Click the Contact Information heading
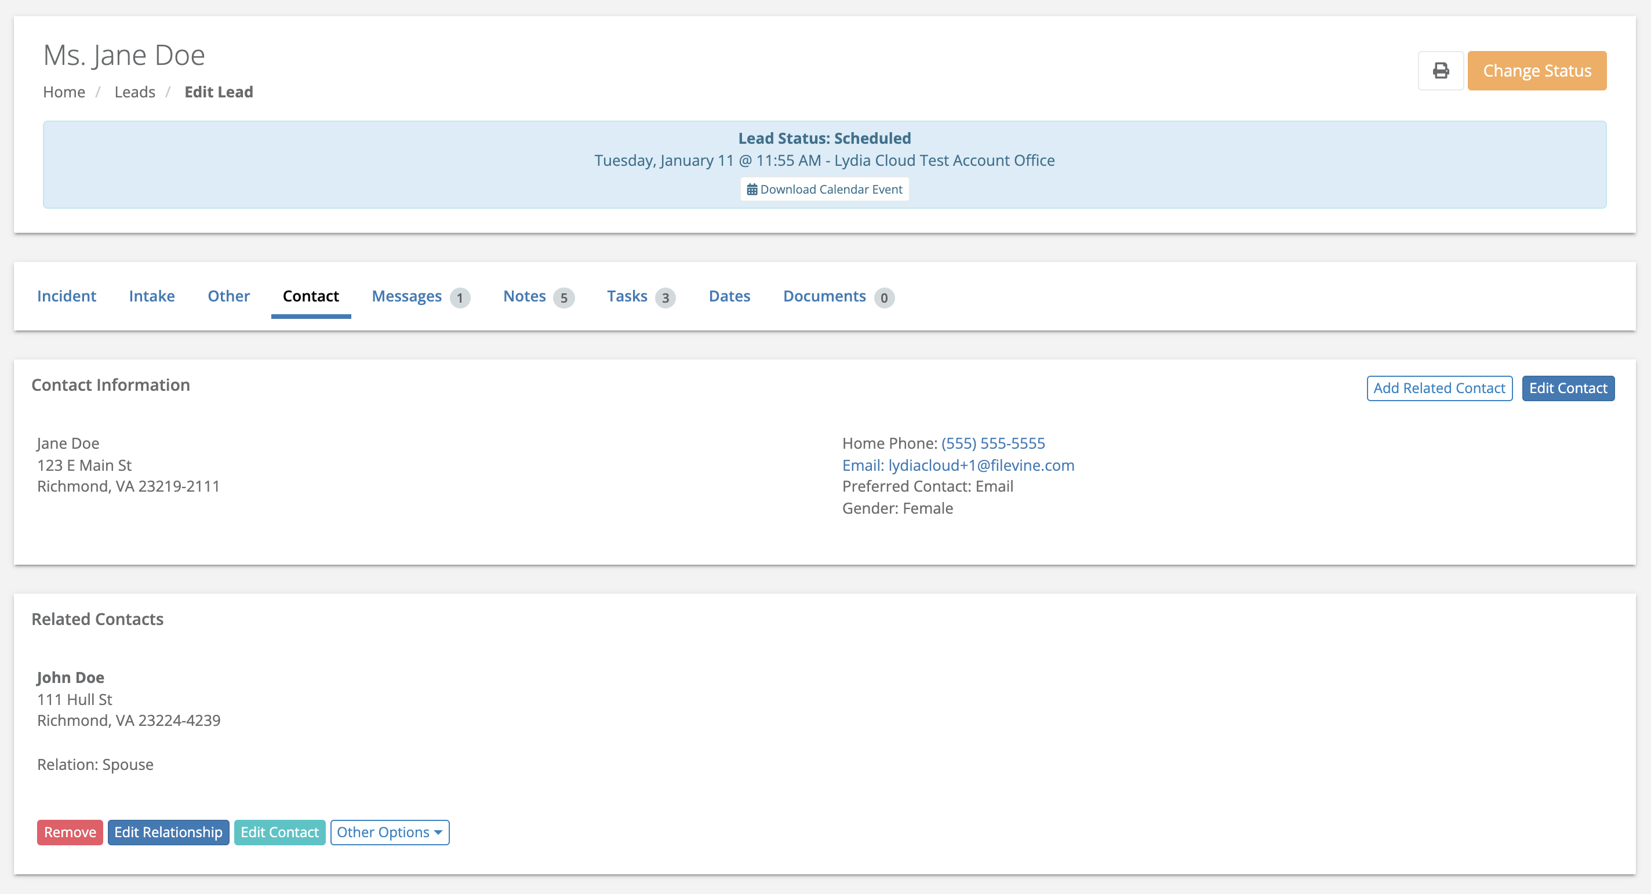Image resolution: width=1651 pixels, height=894 pixels. point(111,384)
